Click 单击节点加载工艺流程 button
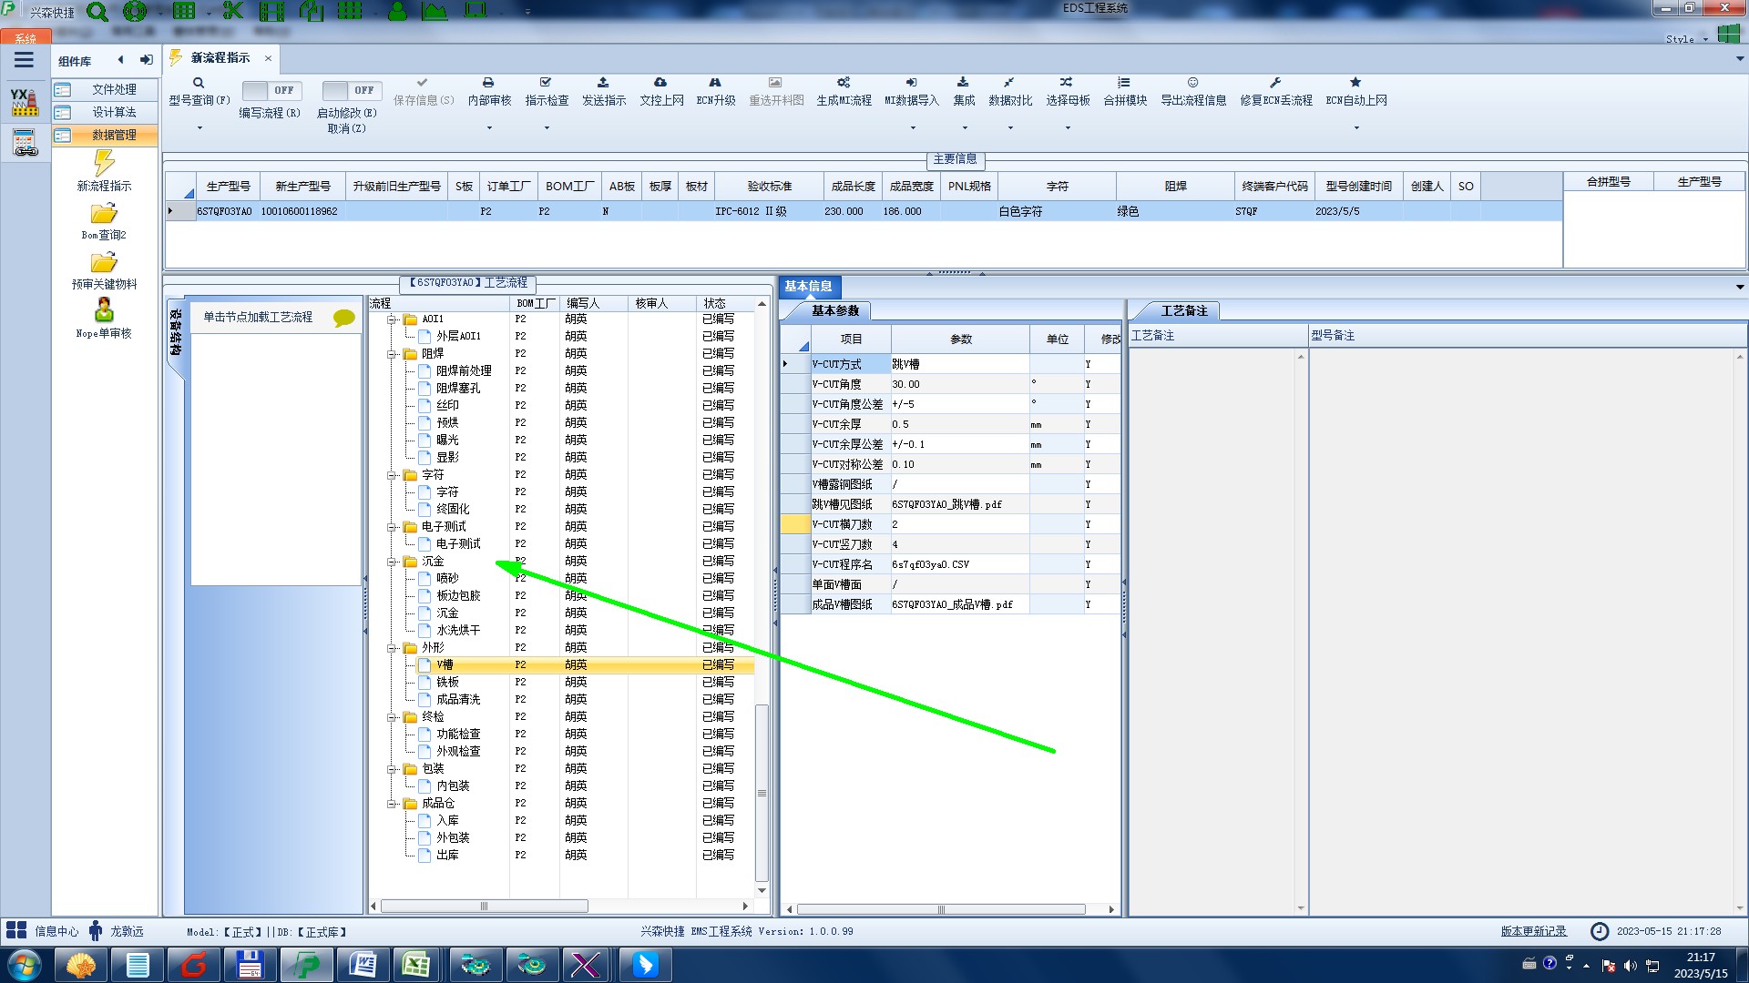 click(258, 317)
